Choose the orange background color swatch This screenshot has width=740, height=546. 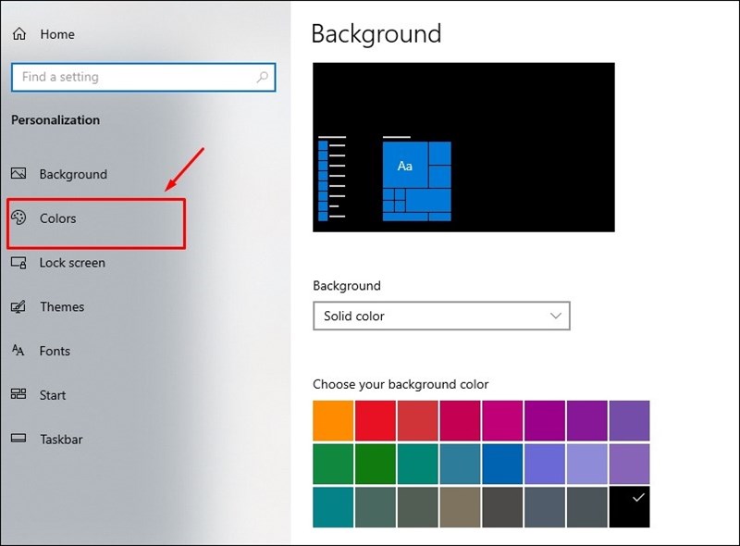click(x=333, y=421)
